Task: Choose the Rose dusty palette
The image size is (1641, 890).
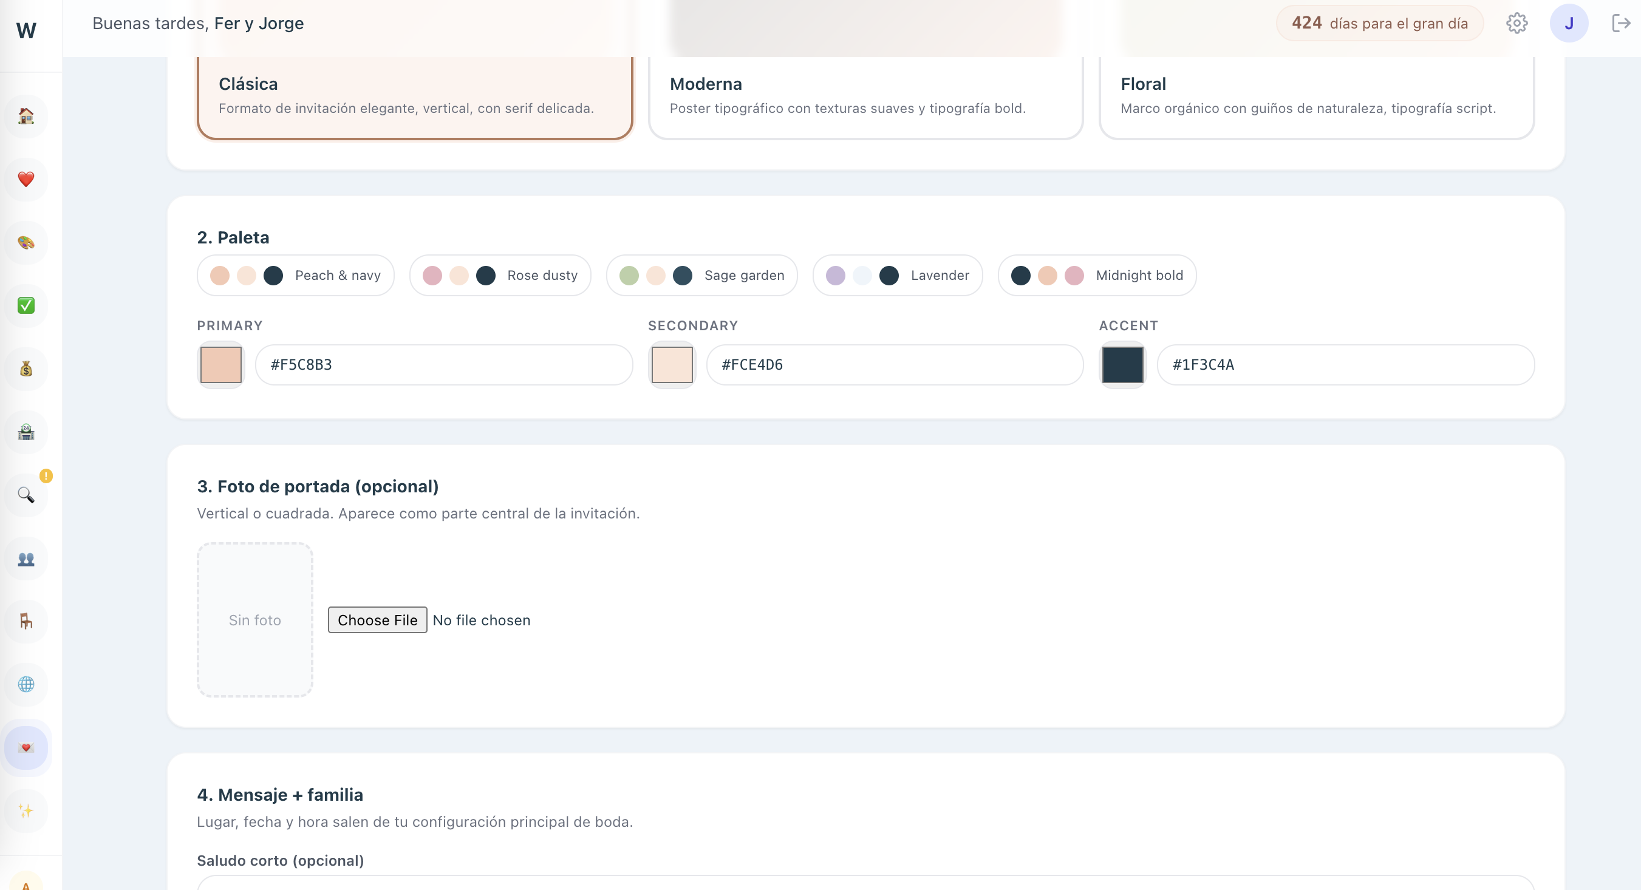Action: pyautogui.click(x=500, y=275)
